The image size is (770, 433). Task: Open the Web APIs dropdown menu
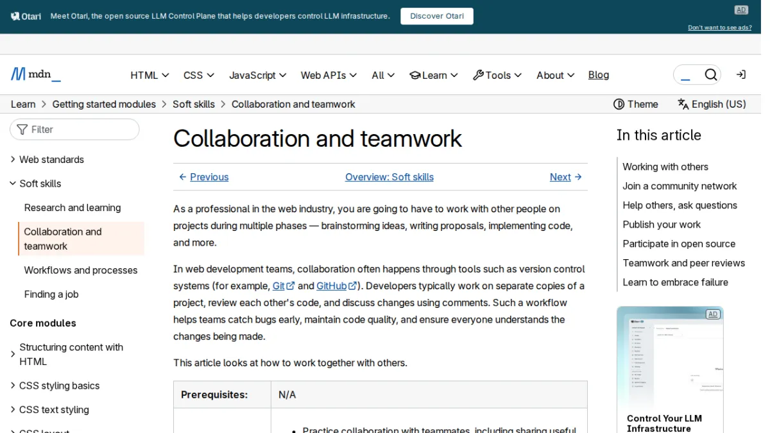coord(329,75)
